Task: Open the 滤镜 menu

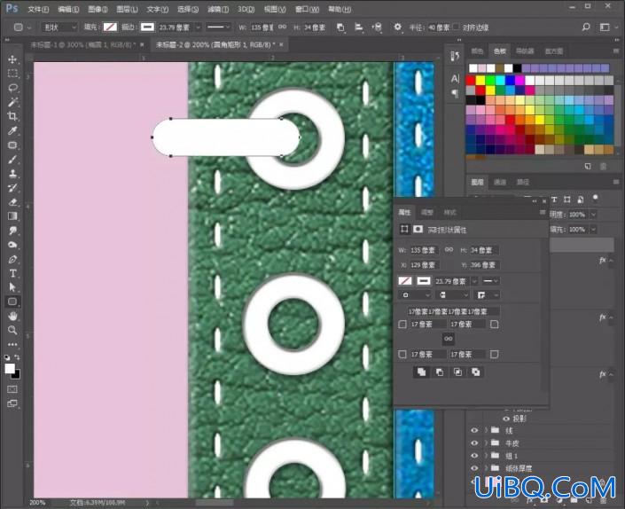Action: pyautogui.click(x=218, y=9)
